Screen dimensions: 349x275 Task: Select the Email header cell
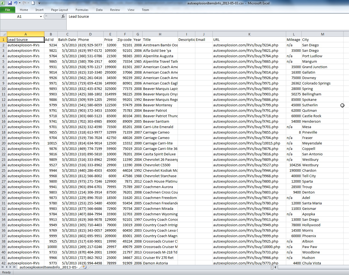point(204,40)
